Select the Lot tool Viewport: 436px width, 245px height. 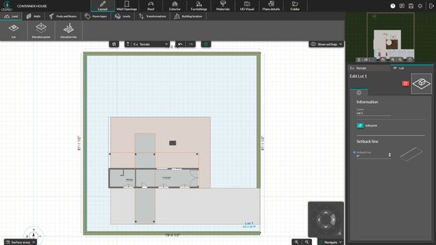click(13, 31)
